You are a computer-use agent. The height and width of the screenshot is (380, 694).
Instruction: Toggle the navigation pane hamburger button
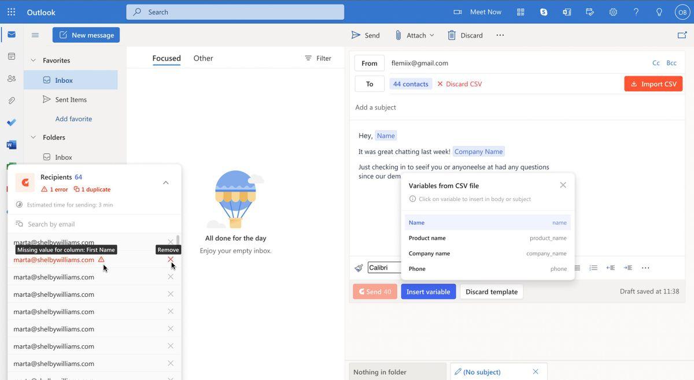click(35, 35)
